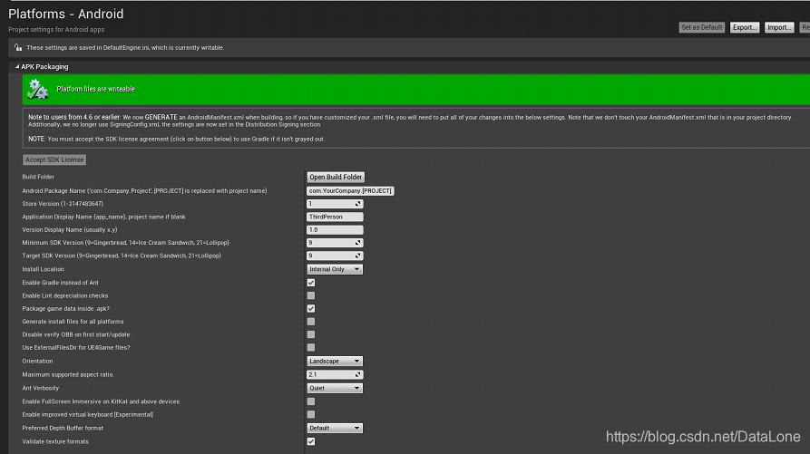The width and height of the screenshot is (810, 454).
Task: Open Preferred Depth Buffer format dropdown
Action: (335, 429)
